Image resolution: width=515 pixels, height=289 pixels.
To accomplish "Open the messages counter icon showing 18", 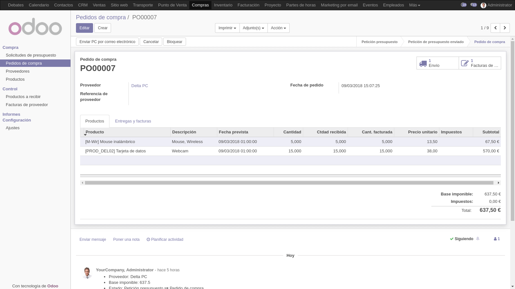I will tap(464, 5).
